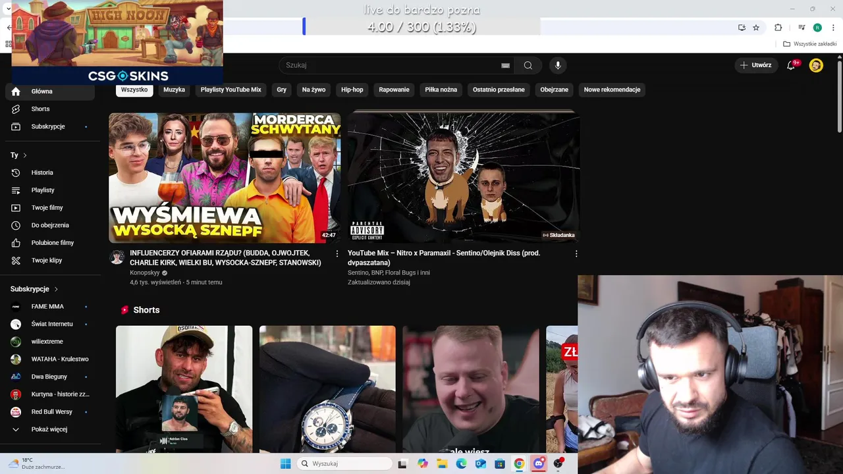Open the green Chrome profile R icon

[x=817, y=28]
